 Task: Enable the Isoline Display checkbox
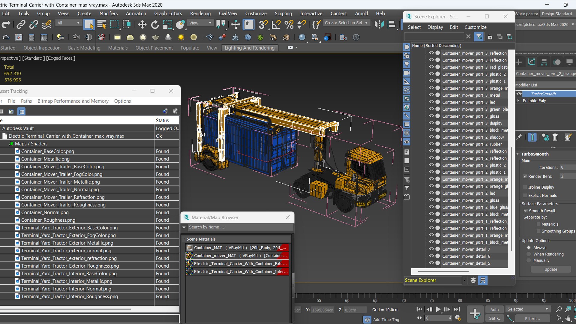pyautogui.click(x=525, y=187)
